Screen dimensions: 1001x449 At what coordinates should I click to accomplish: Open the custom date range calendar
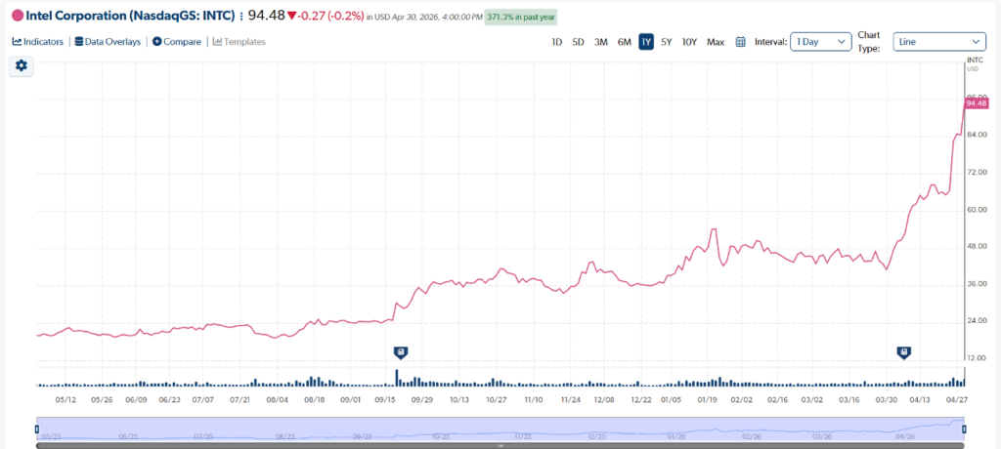741,42
